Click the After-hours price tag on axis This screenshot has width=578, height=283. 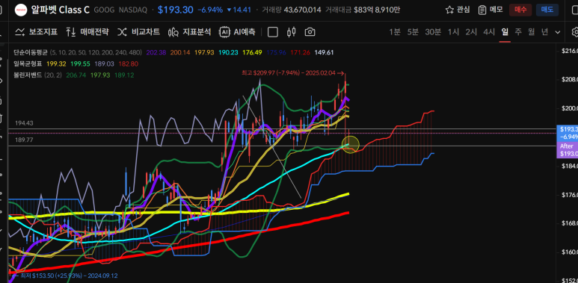point(567,150)
